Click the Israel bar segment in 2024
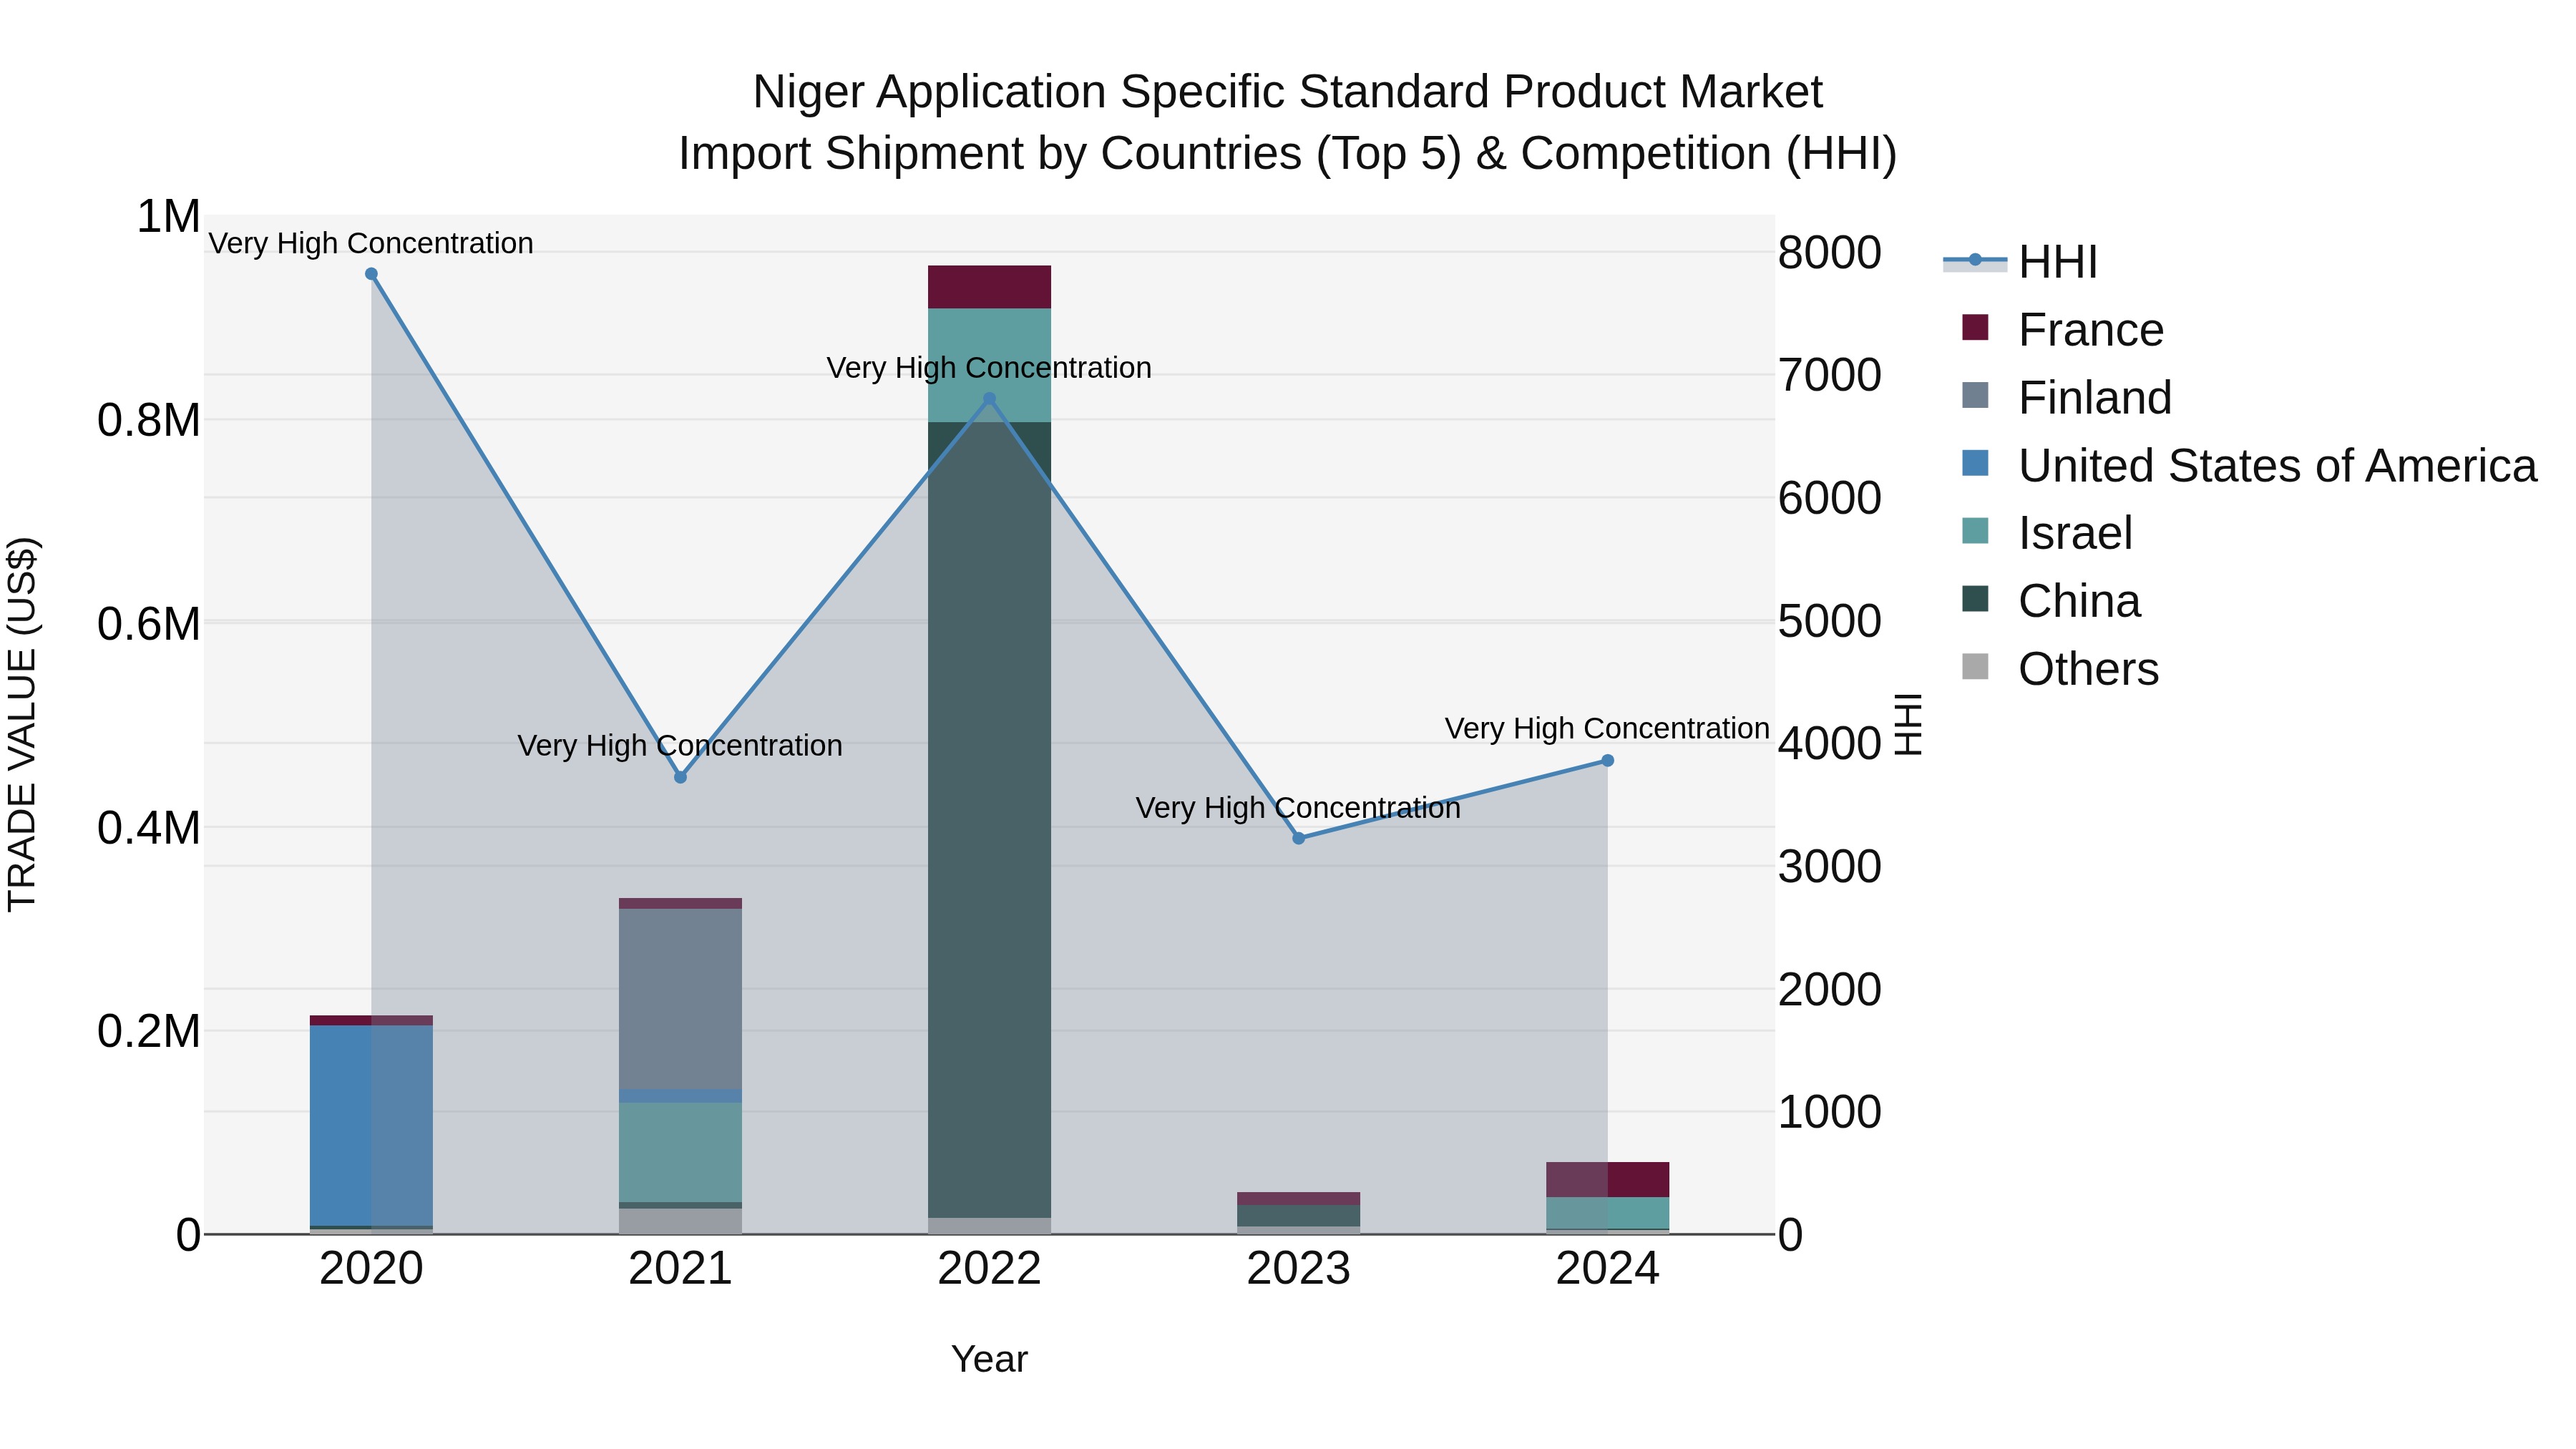Viewport: 2576px width, 1449px height. pos(1607,1213)
